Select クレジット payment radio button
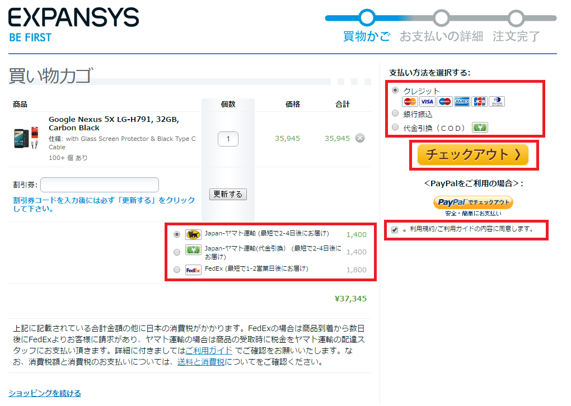The width and height of the screenshot is (571, 406). click(395, 90)
